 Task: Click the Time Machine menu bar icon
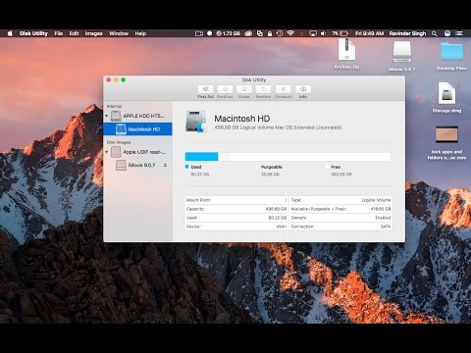pyautogui.click(x=280, y=33)
